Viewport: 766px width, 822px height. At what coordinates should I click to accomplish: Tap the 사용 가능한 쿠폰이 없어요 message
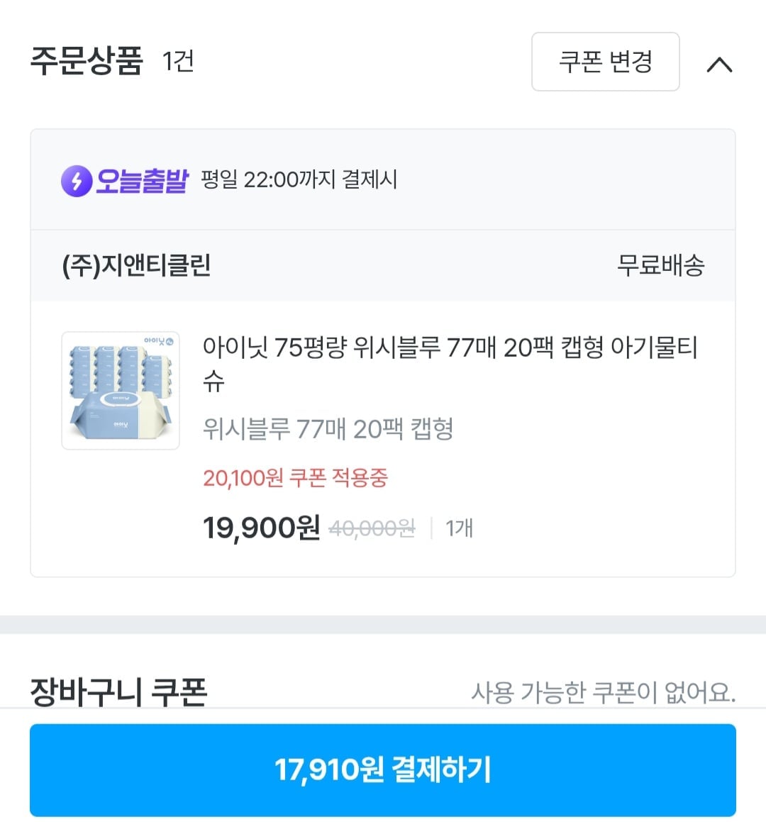603,692
